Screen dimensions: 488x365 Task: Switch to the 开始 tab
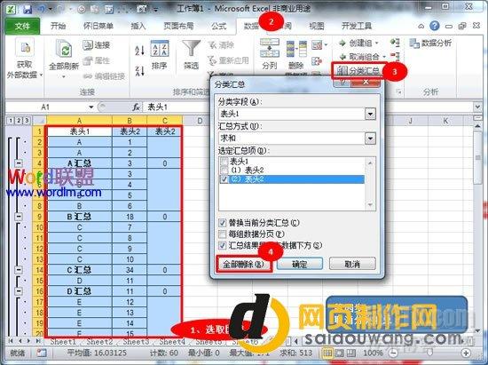pos(59,26)
